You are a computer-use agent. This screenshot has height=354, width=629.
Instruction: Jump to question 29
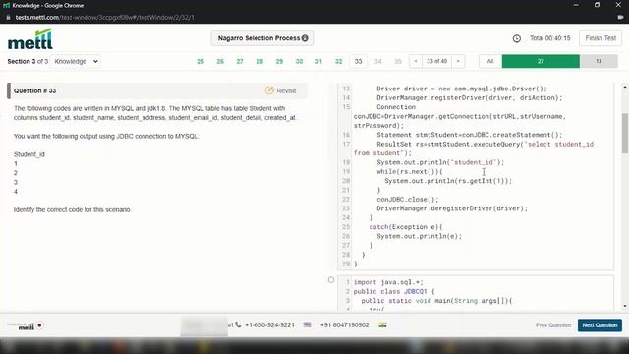coord(279,61)
